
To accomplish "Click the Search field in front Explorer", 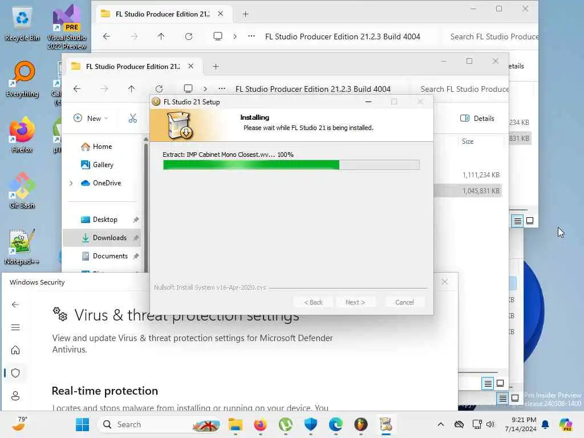I will [x=462, y=89].
